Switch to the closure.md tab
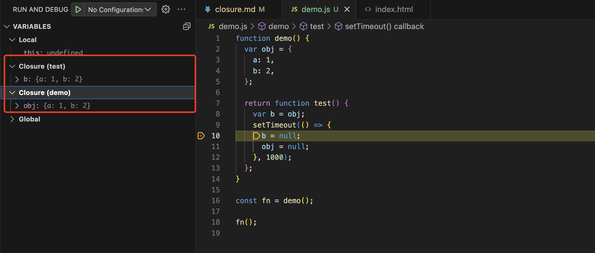 point(239,10)
